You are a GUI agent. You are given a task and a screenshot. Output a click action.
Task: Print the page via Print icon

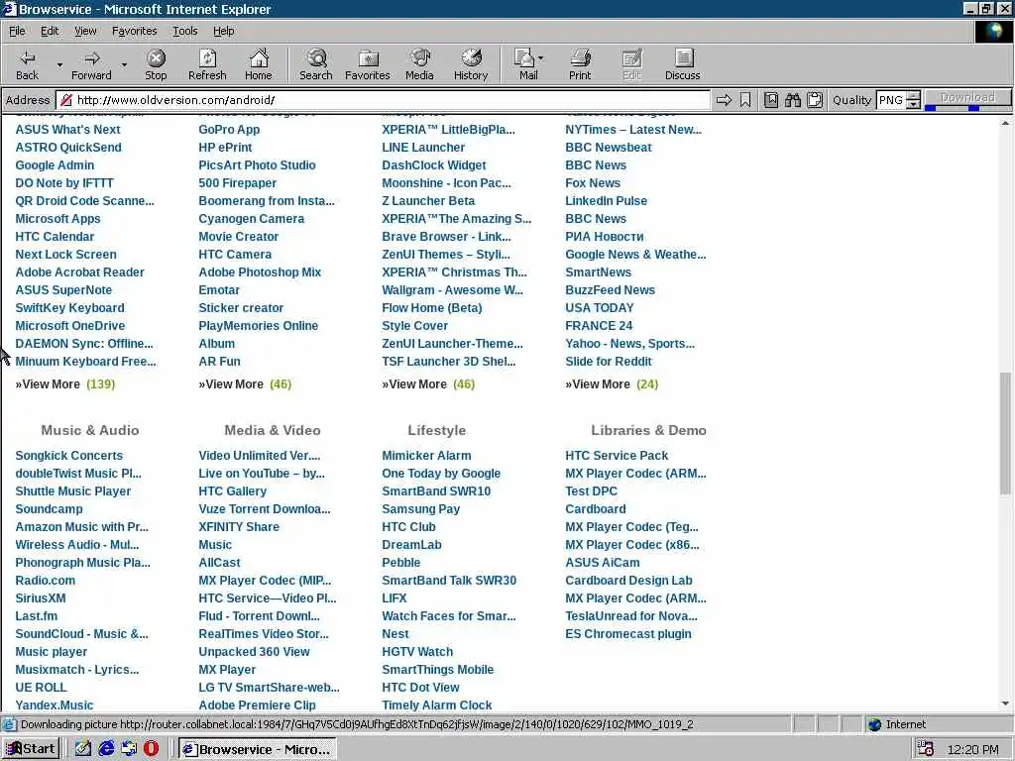click(x=580, y=64)
